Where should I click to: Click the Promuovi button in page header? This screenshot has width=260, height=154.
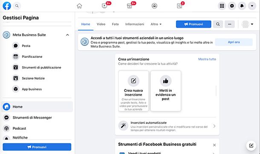click(x=194, y=24)
